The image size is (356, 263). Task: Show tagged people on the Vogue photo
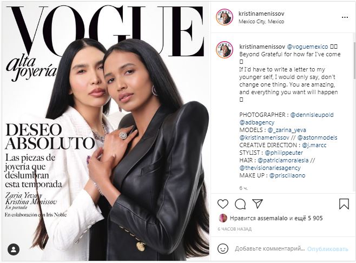(14, 249)
